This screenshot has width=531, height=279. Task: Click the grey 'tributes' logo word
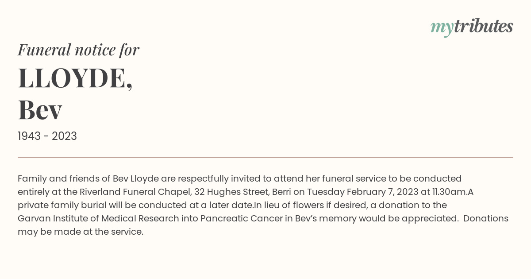pyautogui.click(x=484, y=26)
